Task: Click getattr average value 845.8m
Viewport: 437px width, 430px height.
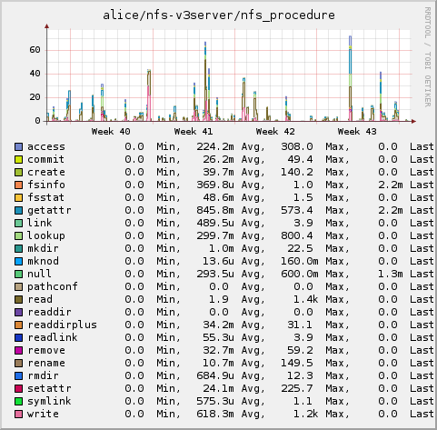Action: click(x=215, y=211)
